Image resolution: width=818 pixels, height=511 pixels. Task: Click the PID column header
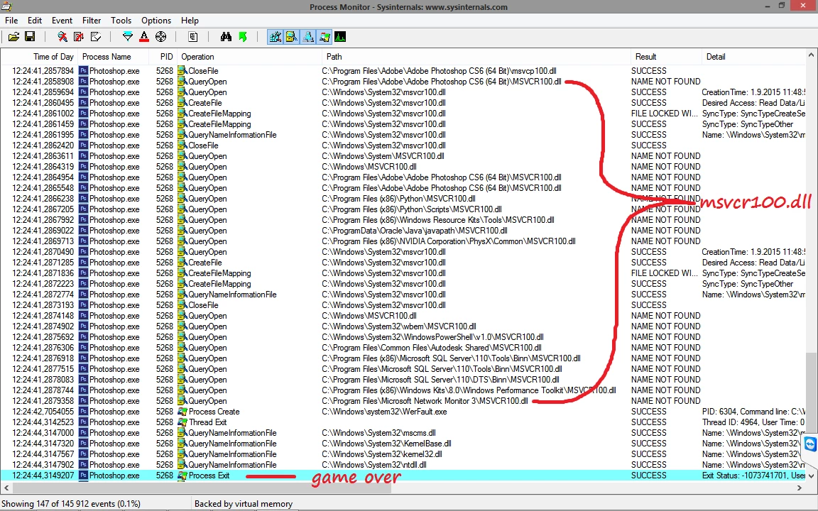pyautogui.click(x=162, y=57)
